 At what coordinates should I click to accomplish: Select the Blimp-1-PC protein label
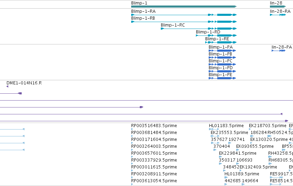pos(220,61)
